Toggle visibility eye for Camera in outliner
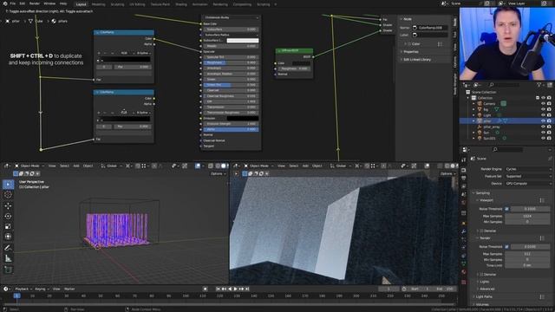This screenshot has width=555, height=312. (x=543, y=104)
